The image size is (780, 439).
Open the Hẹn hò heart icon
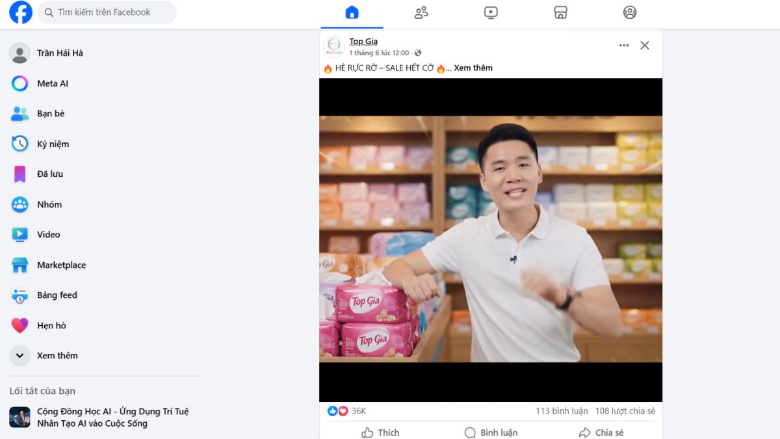click(x=19, y=325)
